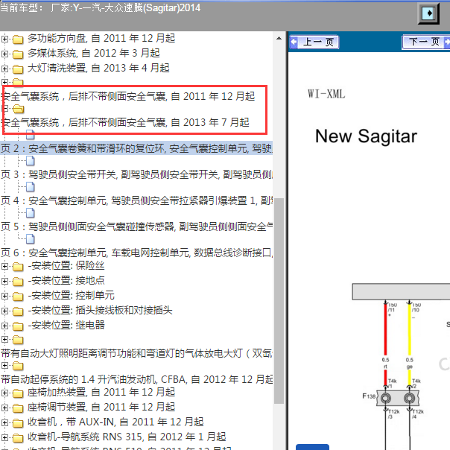Select 页 4 : 安全气囊控制单元 row
The image size is (450, 450).
(x=136, y=200)
